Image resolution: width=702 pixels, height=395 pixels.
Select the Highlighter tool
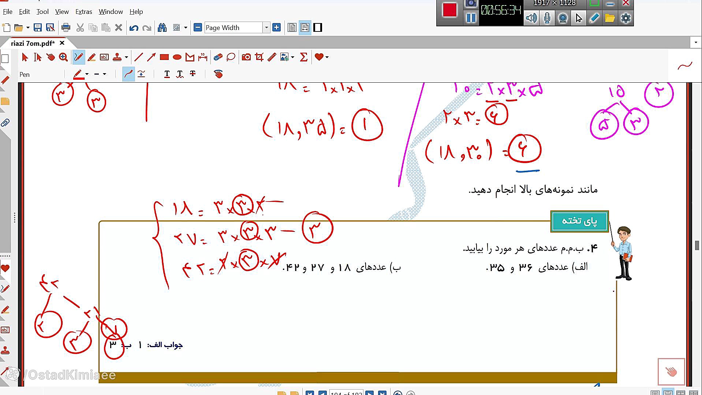pos(92,57)
